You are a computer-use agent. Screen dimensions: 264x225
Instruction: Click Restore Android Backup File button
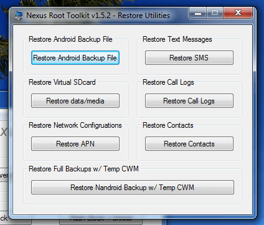[x=75, y=58]
